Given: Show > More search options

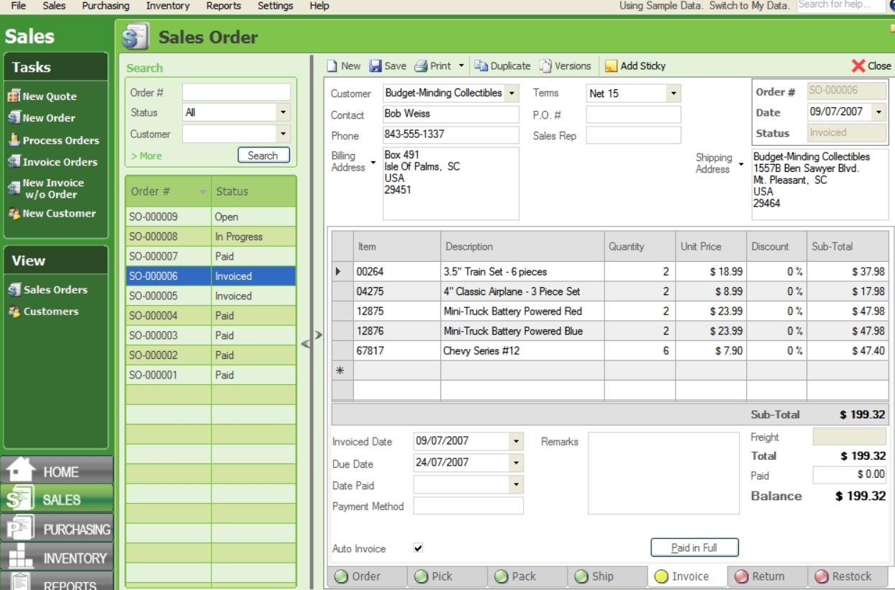Looking at the screenshot, I should pos(146,156).
